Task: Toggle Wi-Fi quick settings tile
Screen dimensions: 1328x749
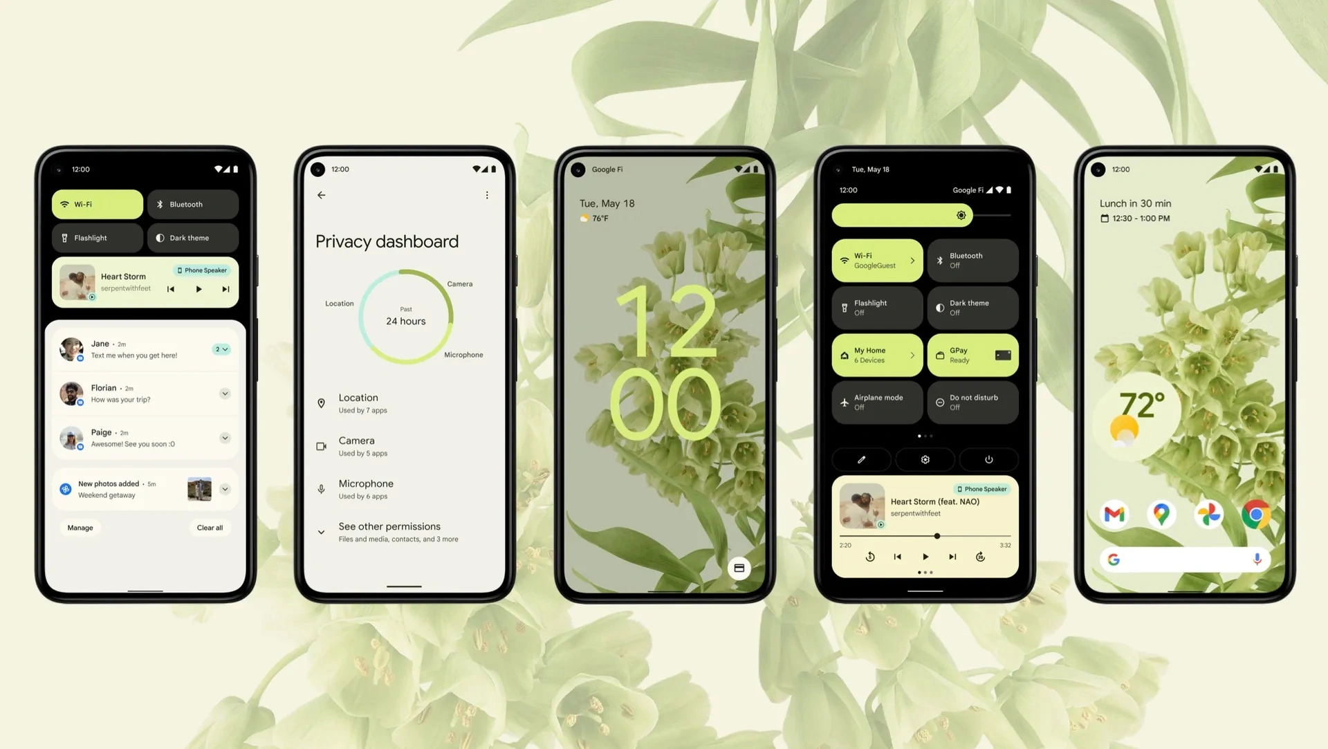Action: 98,203
